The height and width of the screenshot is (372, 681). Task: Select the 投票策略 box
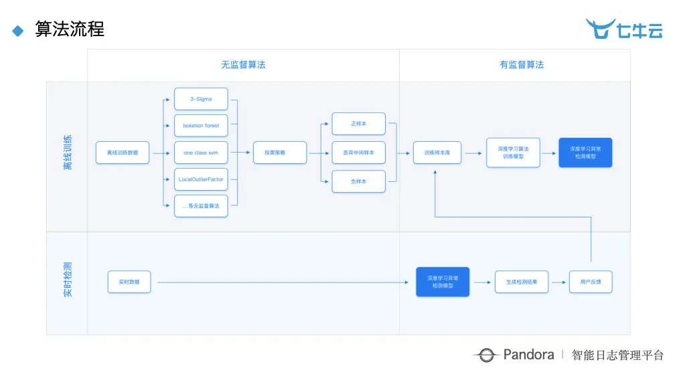pyautogui.click(x=280, y=153)
